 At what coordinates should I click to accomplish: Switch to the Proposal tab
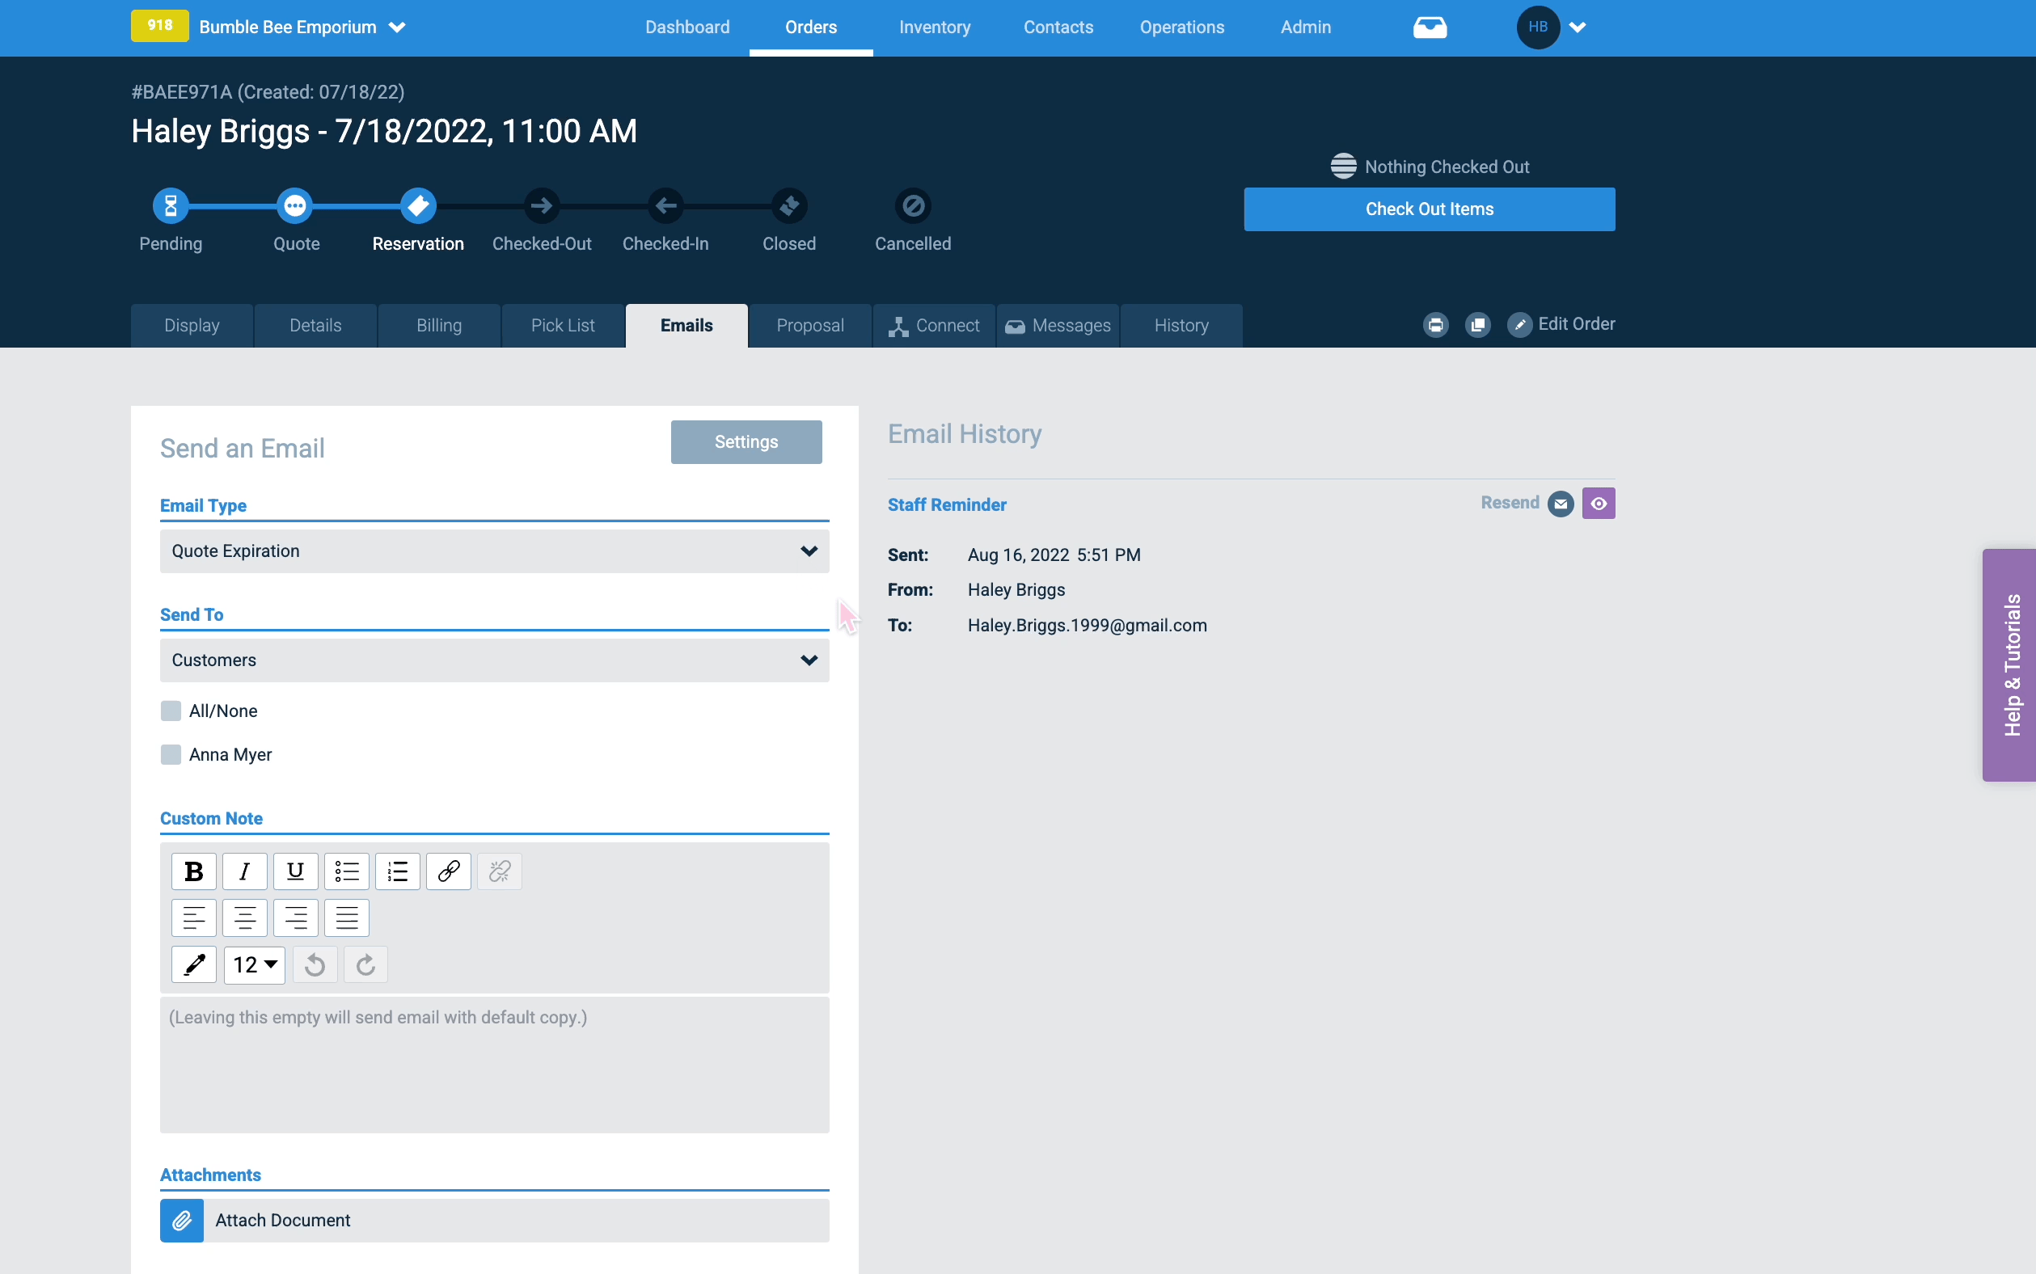(x=811, y=326)
